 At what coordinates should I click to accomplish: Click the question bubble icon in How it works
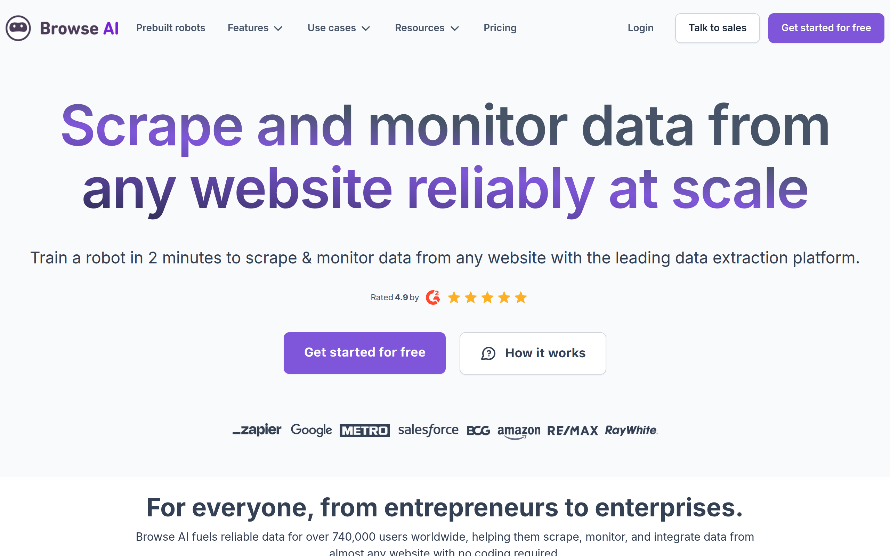coord(488,353)
